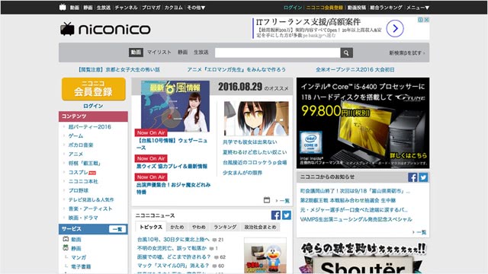
Task: Open 動画投稿 in top bar
Action: coord(357,8)
